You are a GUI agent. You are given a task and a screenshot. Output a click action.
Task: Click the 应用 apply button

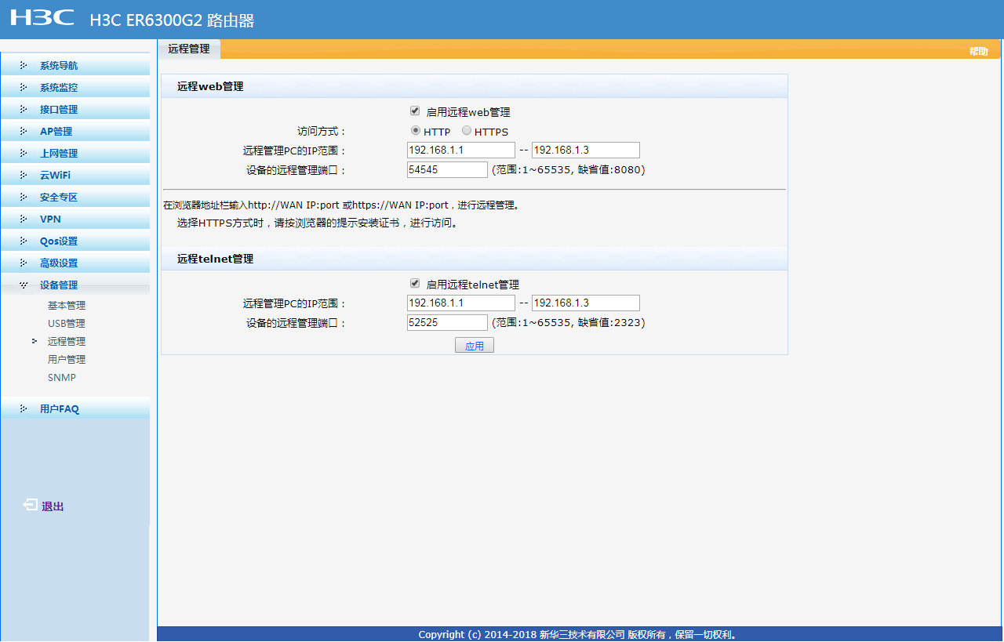[475, 345]
